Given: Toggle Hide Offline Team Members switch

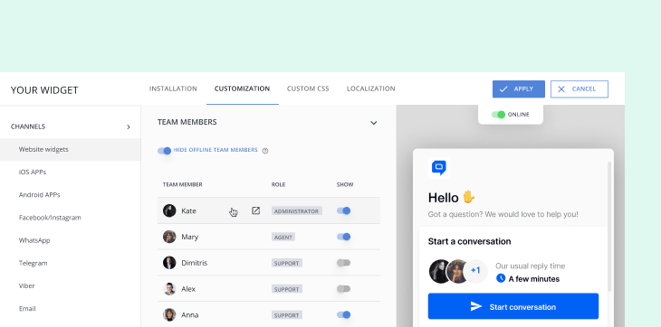Looking at the screenshot, I should [x=165, y=151].
